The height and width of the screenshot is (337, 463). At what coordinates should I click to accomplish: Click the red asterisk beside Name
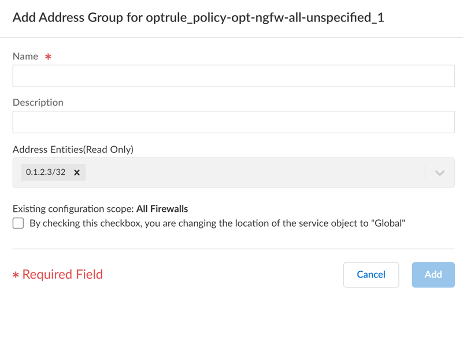click(x=49, y=57)
